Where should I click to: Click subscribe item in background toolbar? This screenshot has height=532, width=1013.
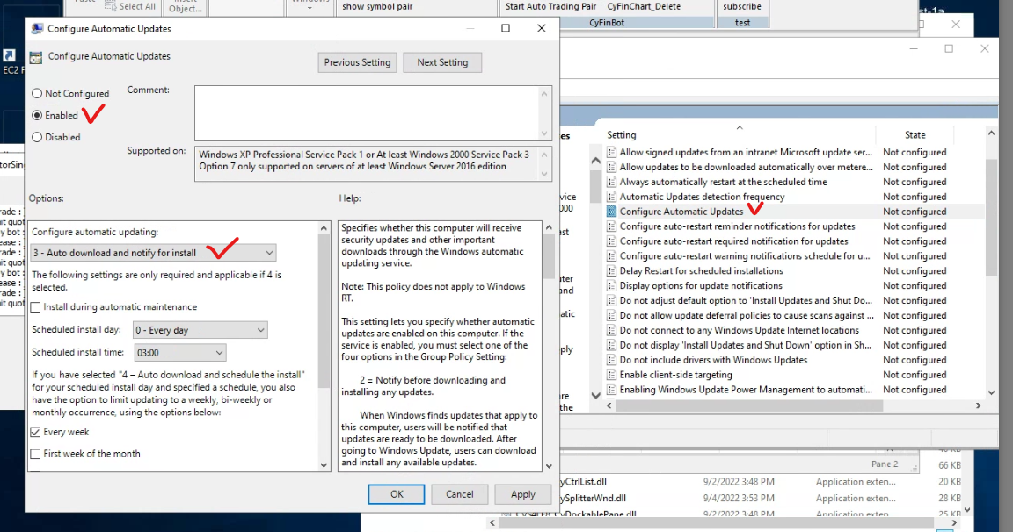click(741, 6)
